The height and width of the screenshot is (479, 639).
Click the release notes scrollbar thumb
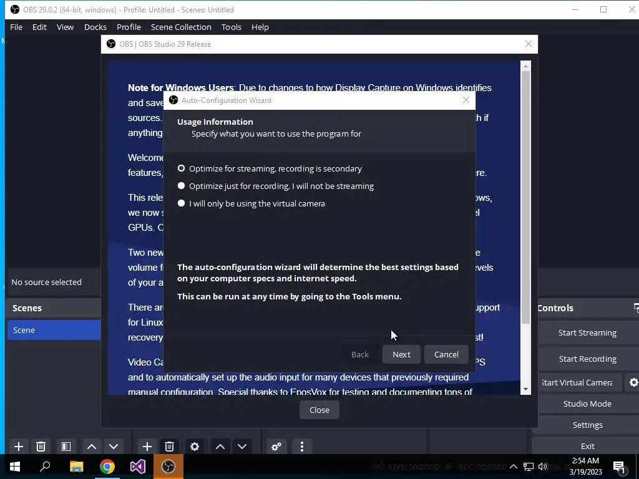525,198
